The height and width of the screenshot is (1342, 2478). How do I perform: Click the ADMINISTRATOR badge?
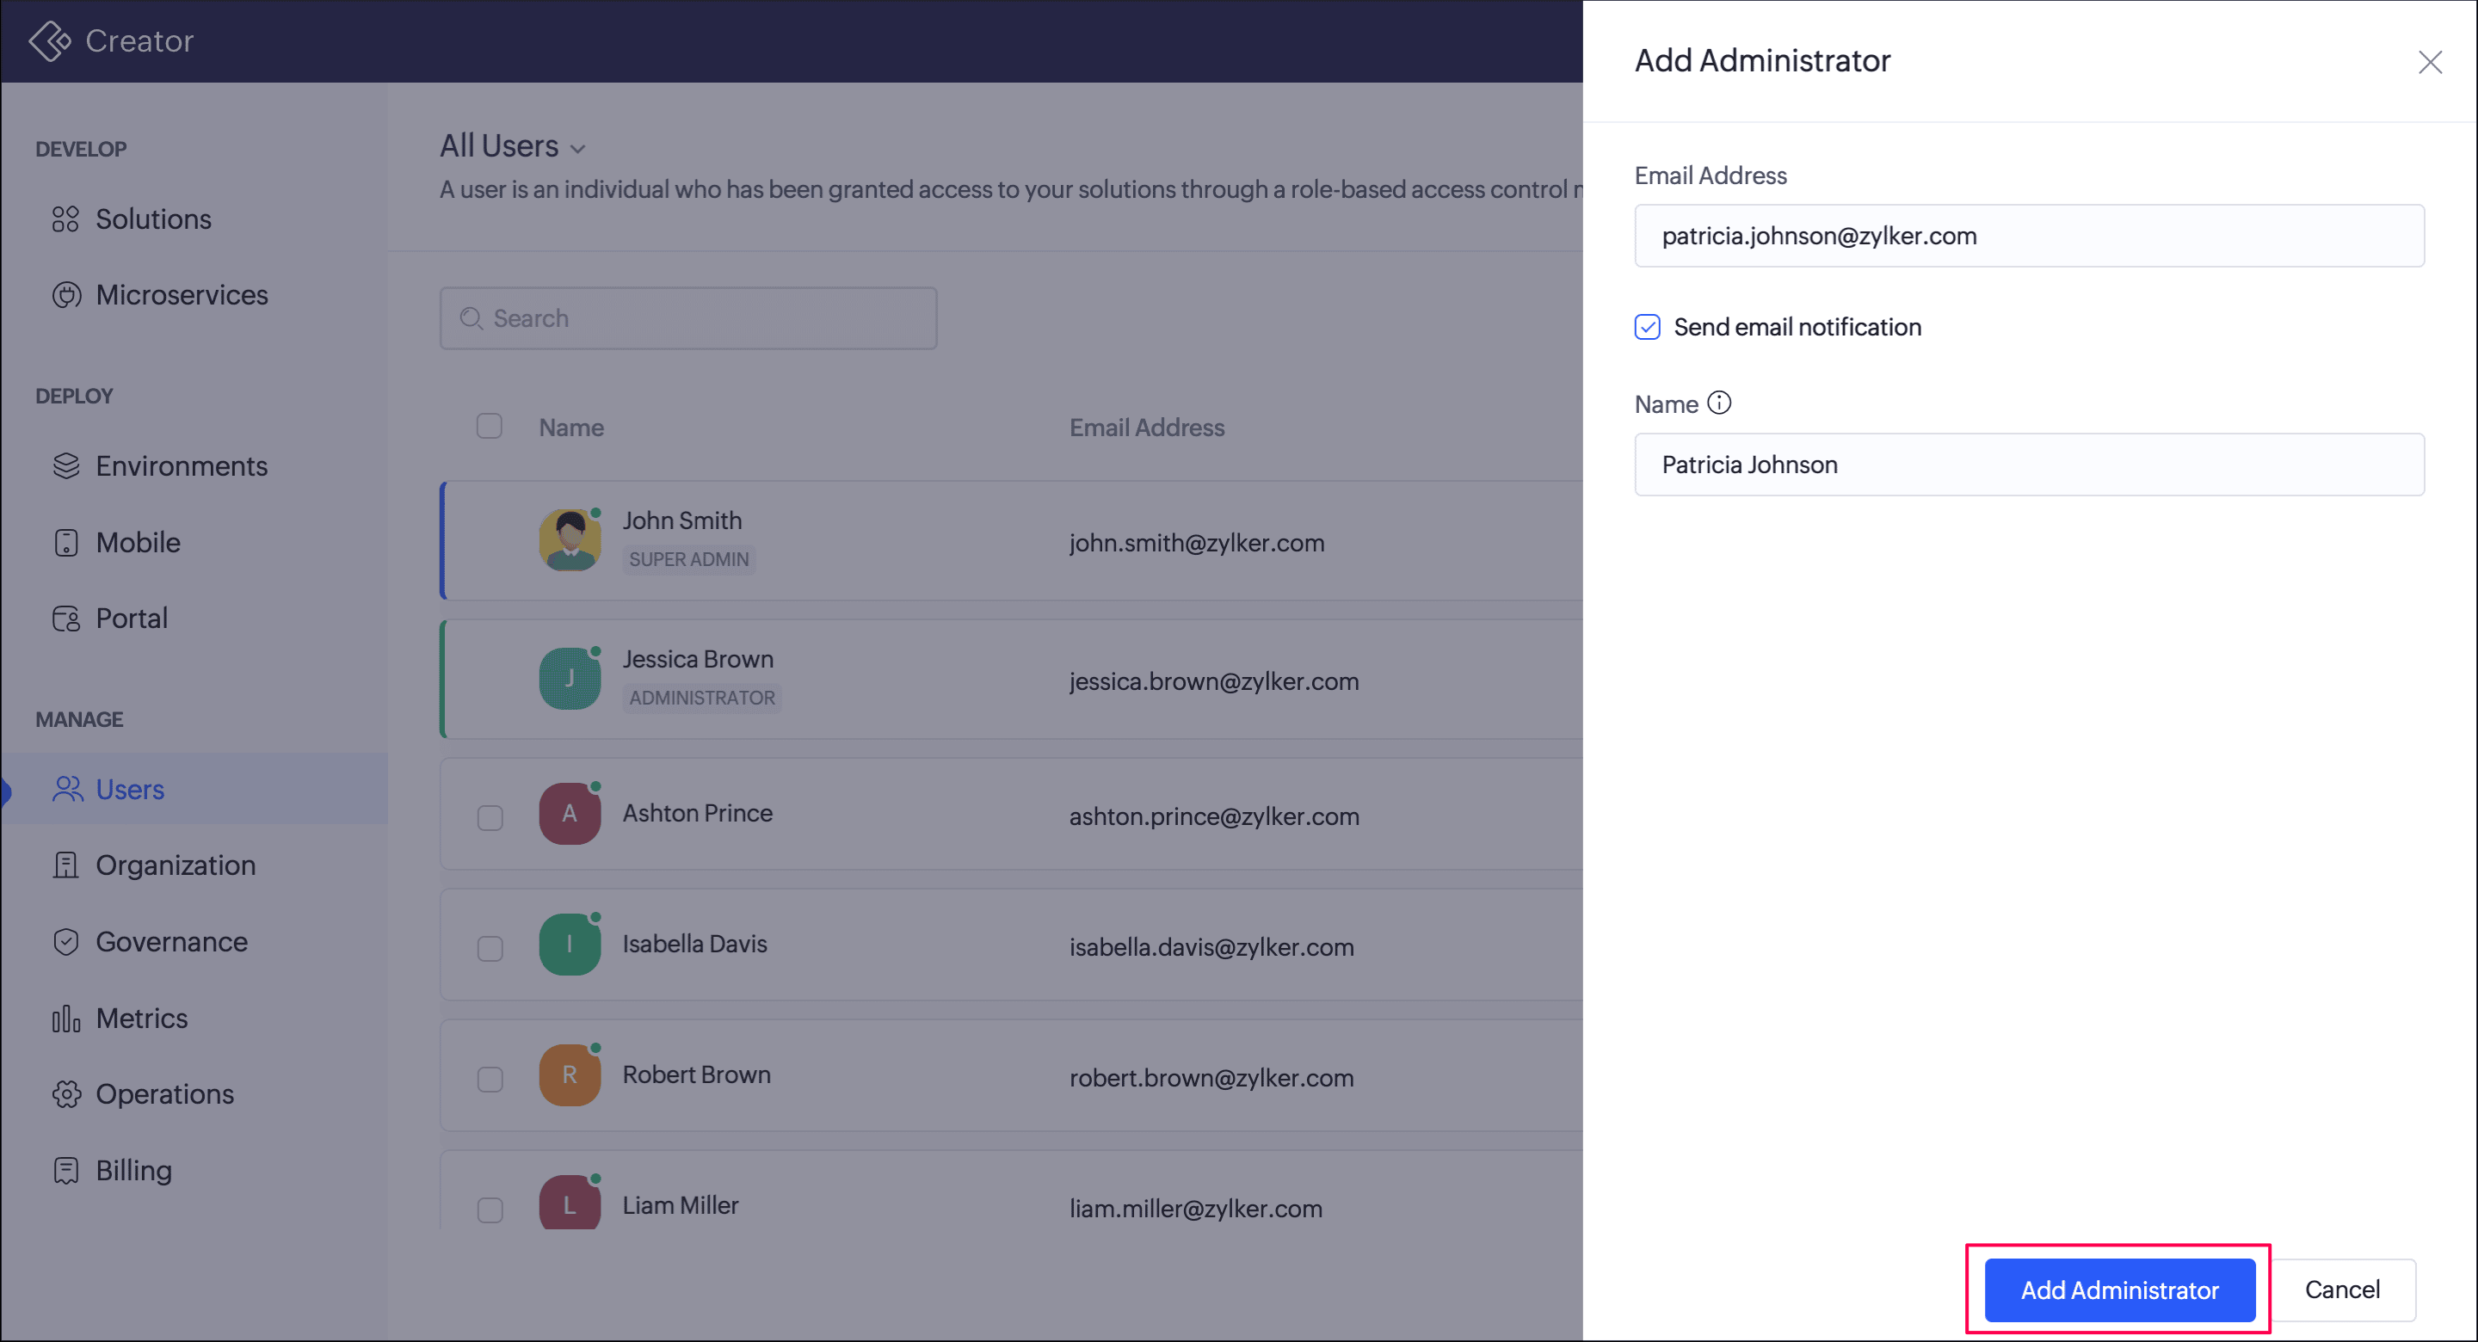click(702, 699)
